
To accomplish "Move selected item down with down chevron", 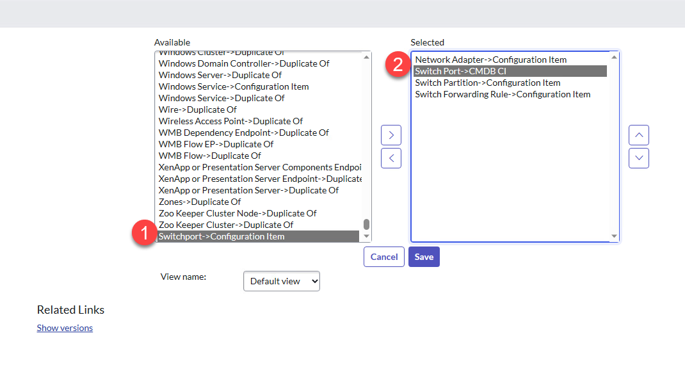I will tap(639, 158).
